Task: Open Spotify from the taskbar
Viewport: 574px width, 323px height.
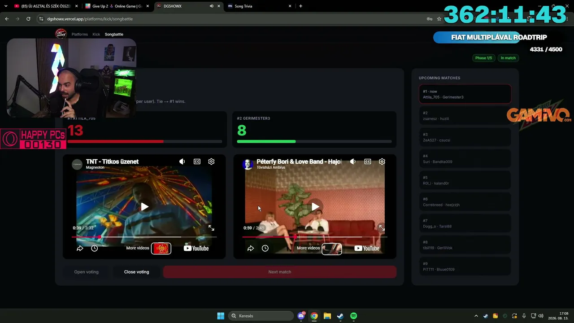Action: (353, 316)
